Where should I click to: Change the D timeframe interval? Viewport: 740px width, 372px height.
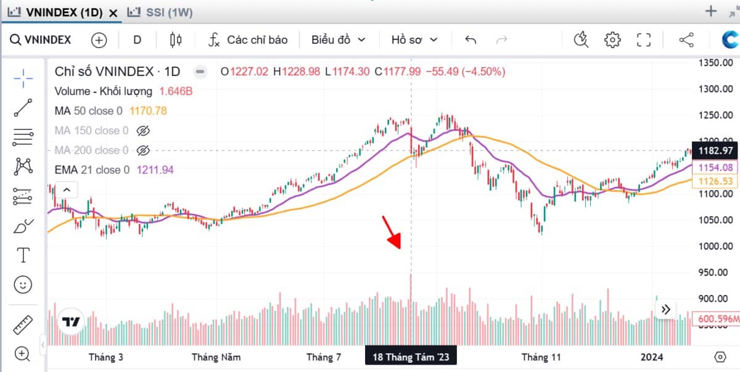tap(137, 40)
